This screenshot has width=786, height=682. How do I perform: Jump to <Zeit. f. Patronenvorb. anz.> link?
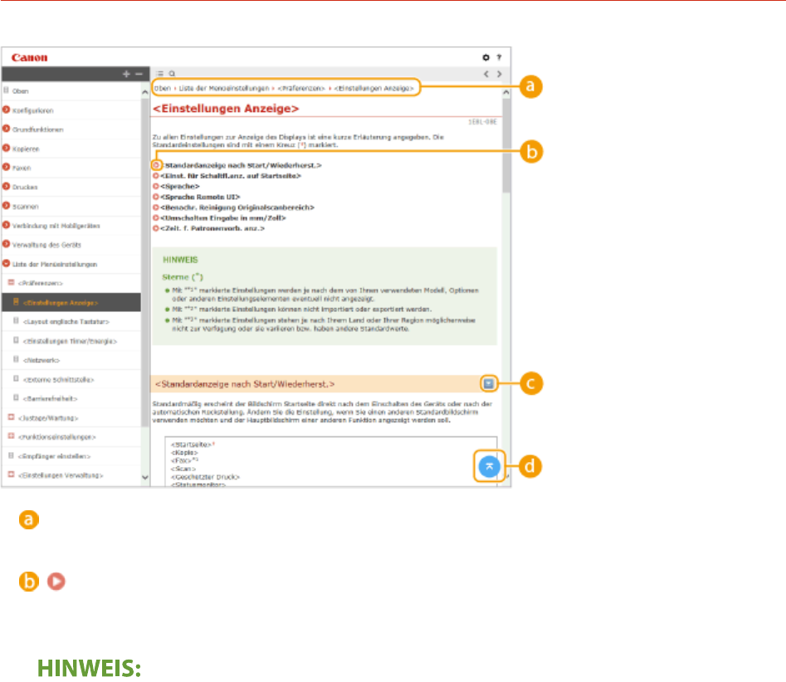(x=212, y=228)
